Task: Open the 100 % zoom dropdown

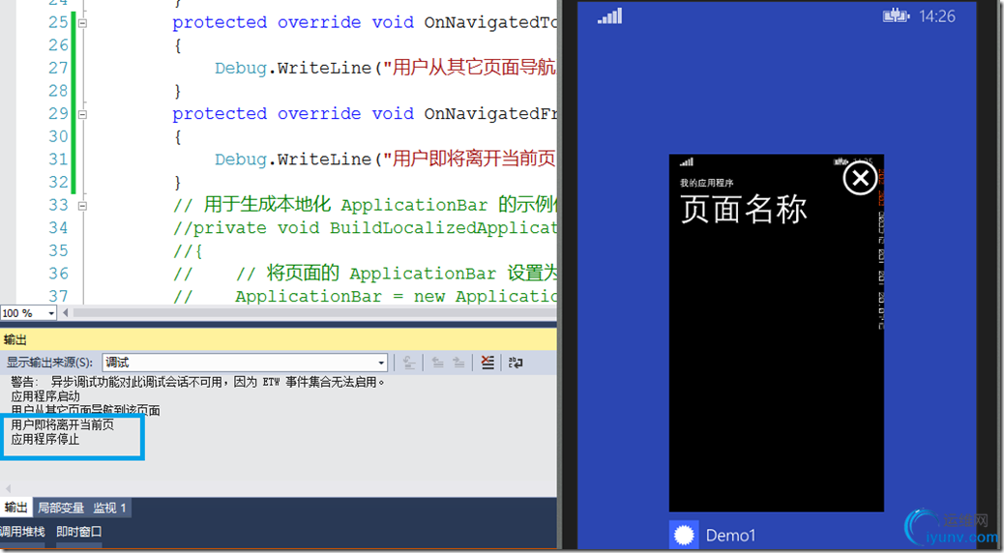Action: (x=51, y=313)
